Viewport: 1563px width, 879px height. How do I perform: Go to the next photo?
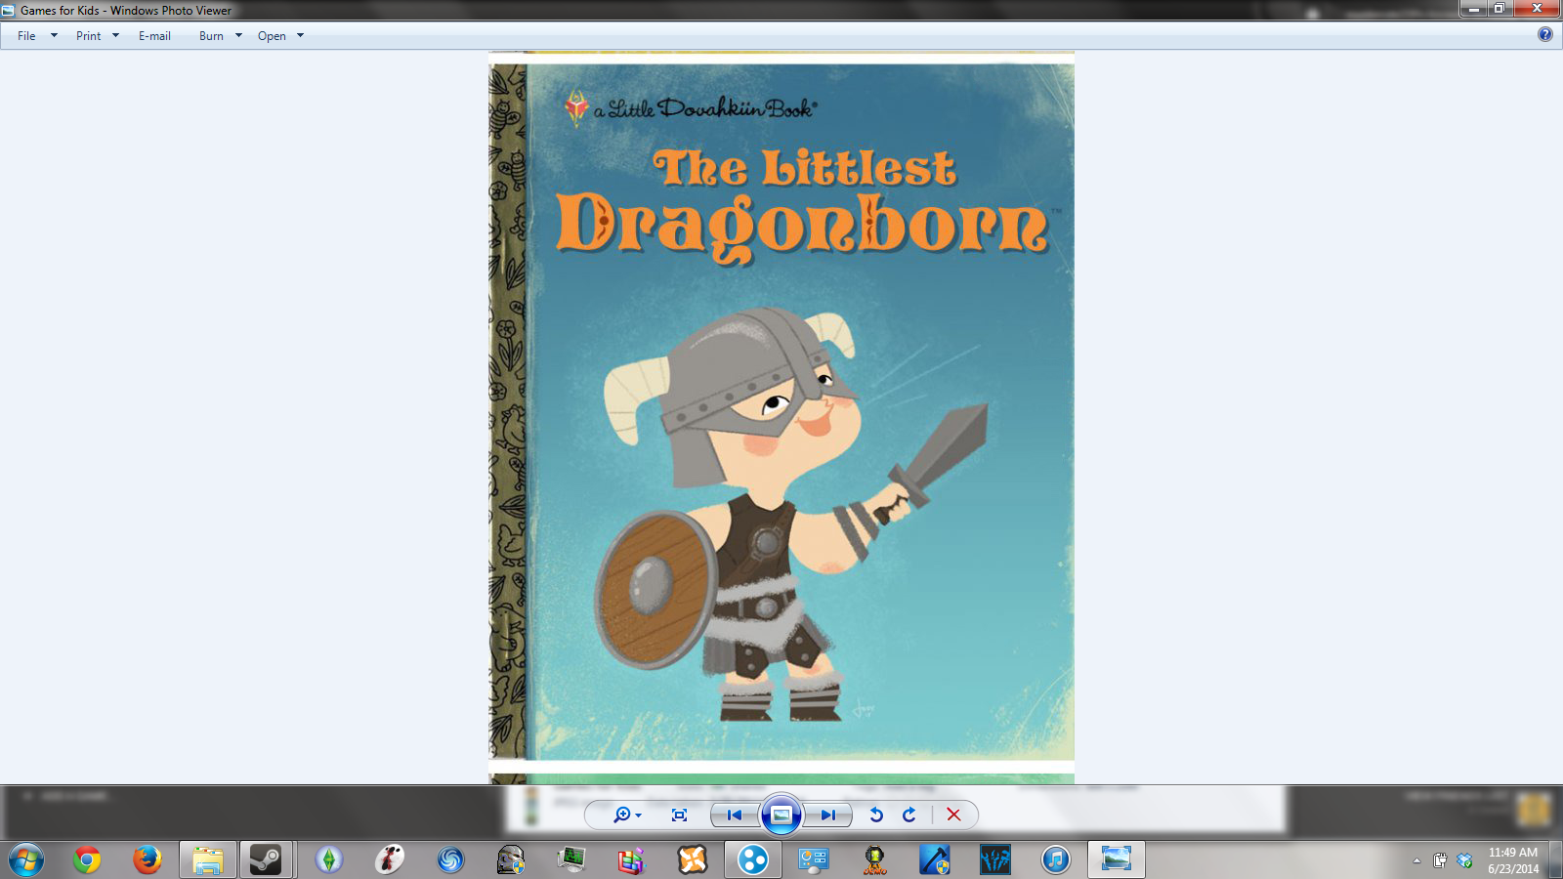coord(828,815)
